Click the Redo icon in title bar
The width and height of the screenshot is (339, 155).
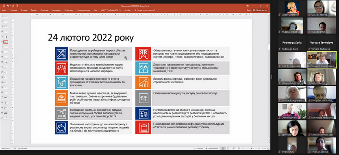[13, 5]
